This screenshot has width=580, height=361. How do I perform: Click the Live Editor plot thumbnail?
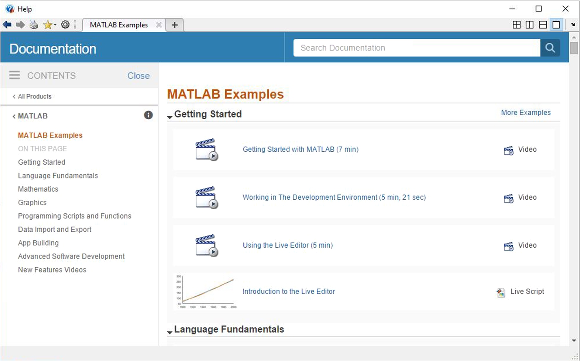pos(206,292)
